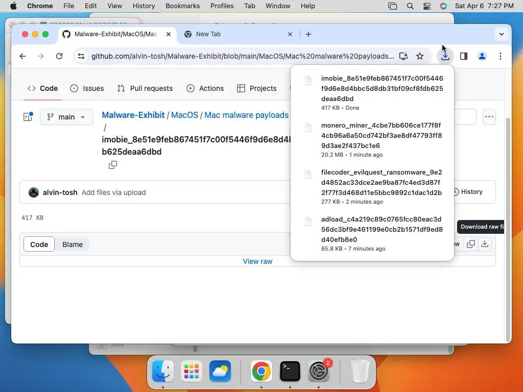Open the Apple menu
523x392 pixels.
13,6
